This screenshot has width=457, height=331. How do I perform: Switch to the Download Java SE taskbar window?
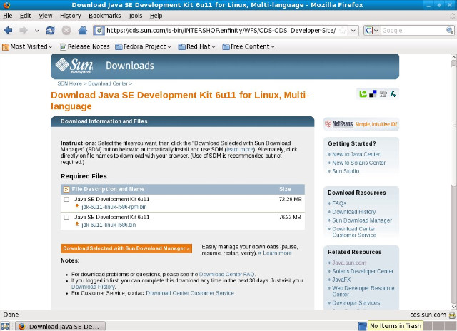[60, 326]
